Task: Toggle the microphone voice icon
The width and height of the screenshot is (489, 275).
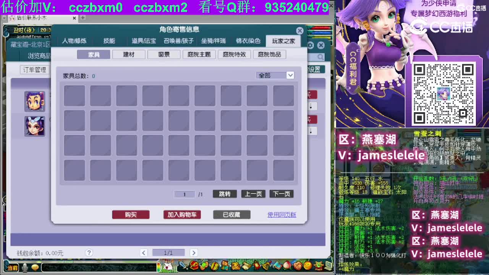Action: 25,268
